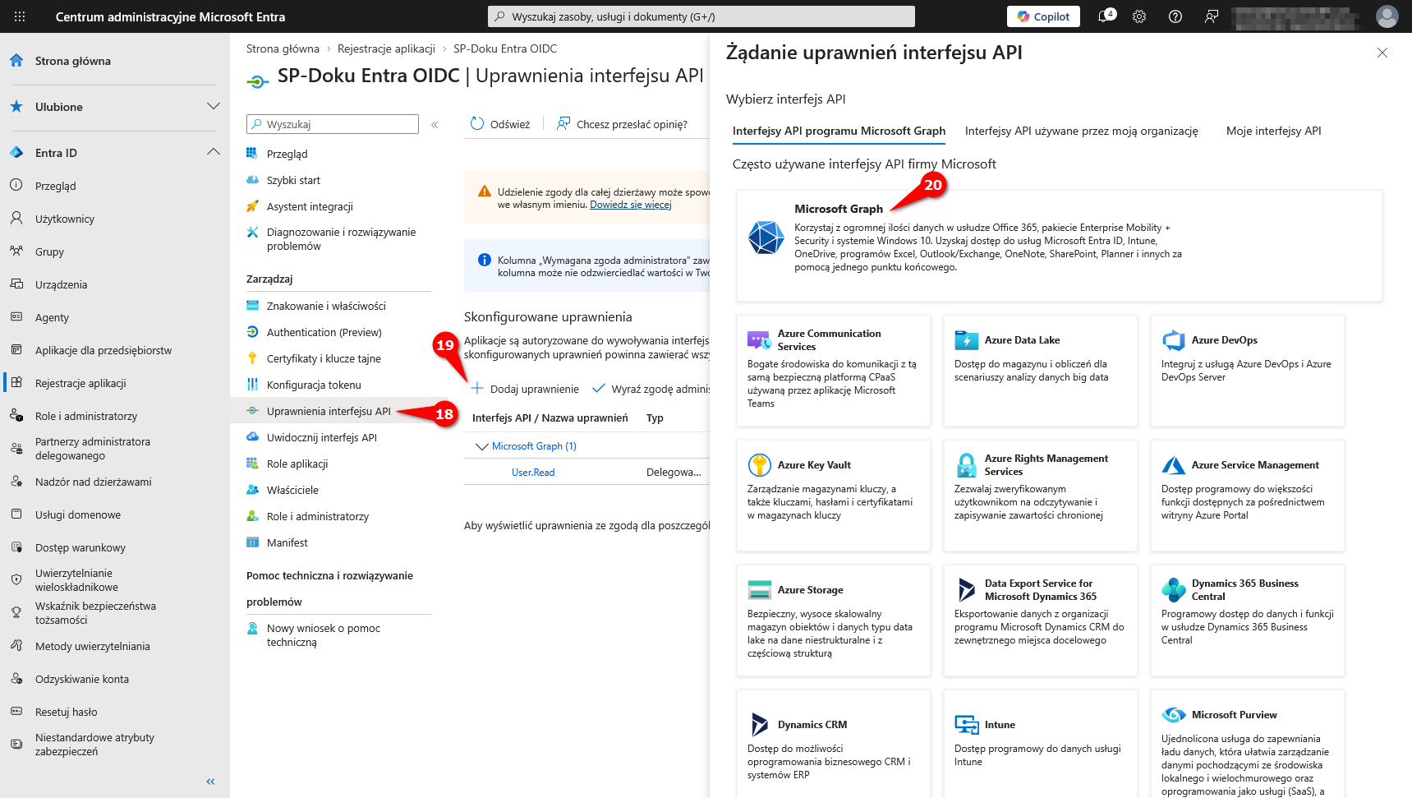Collapse the left navigation sidebar

(x=210, y=782)
